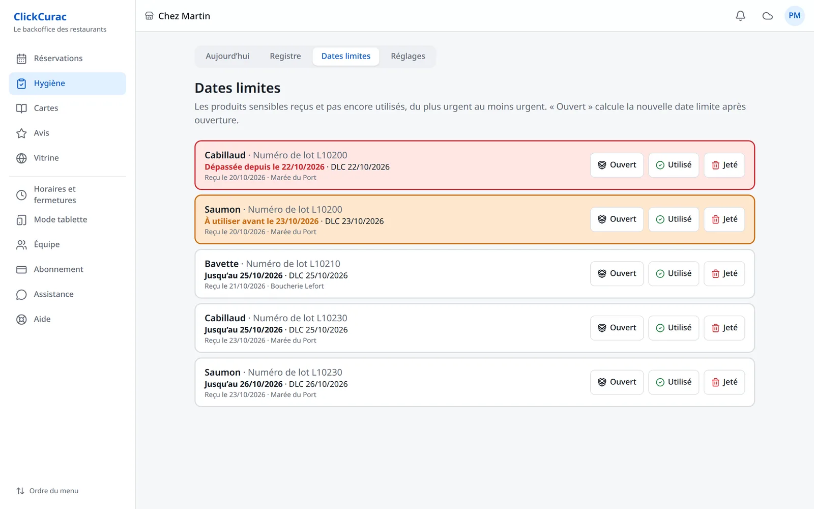Open the PM user avatar
The width and height of the screenshot is (814, 509).
click(795, 16)
